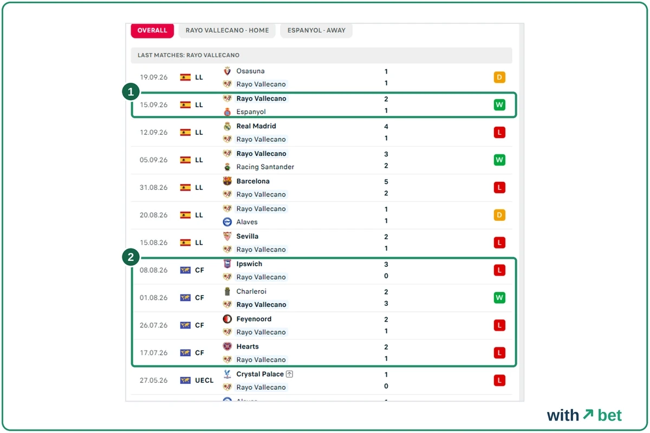Open the Real Madrid team name link
Viewport: 650px width, 433px height.
tap(256, 126)
